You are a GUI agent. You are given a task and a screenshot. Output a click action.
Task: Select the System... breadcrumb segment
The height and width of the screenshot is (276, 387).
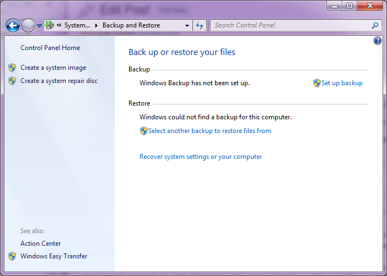[77, 25]
